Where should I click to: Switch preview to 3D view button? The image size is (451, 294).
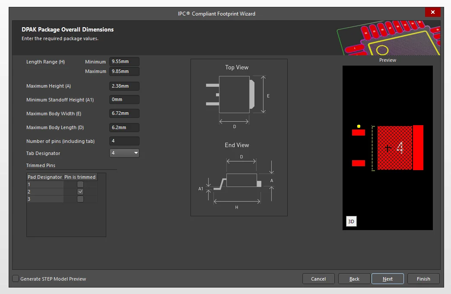point(351,221)
